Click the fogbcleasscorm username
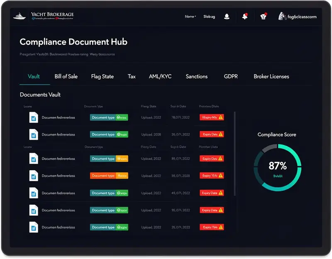Image resolution: width=332 pixels, height=259 pixels. pos(302,17)
